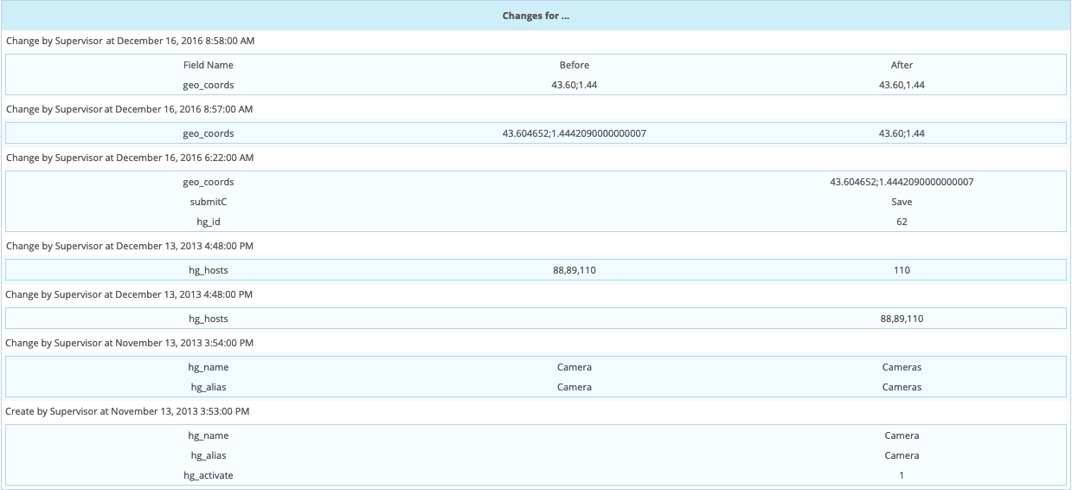Select the November 13, 2013 3:54:00 PM heading

tap(130, 343)
